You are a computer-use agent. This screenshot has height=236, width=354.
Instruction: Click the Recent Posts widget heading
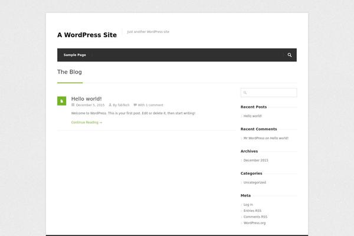(x=254, y=107)
